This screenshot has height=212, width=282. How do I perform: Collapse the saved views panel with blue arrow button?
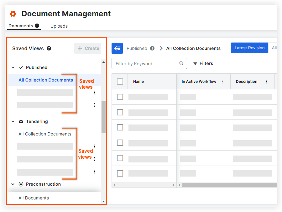click(117, 48)
